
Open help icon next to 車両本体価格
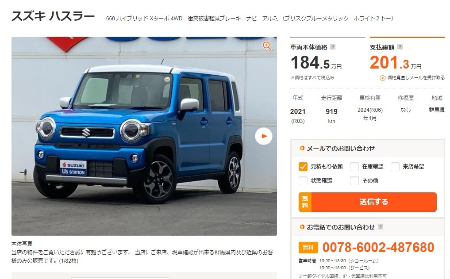point(333,47)
